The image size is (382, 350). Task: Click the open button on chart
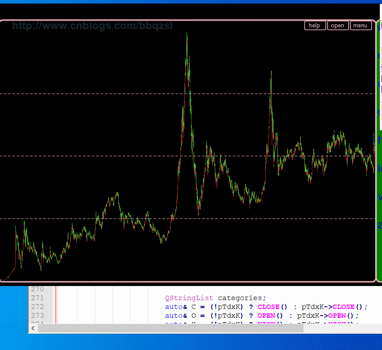coord(337,25)
